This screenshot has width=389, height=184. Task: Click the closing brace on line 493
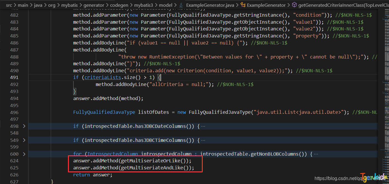pyautogui.click(x=75, y=92)
